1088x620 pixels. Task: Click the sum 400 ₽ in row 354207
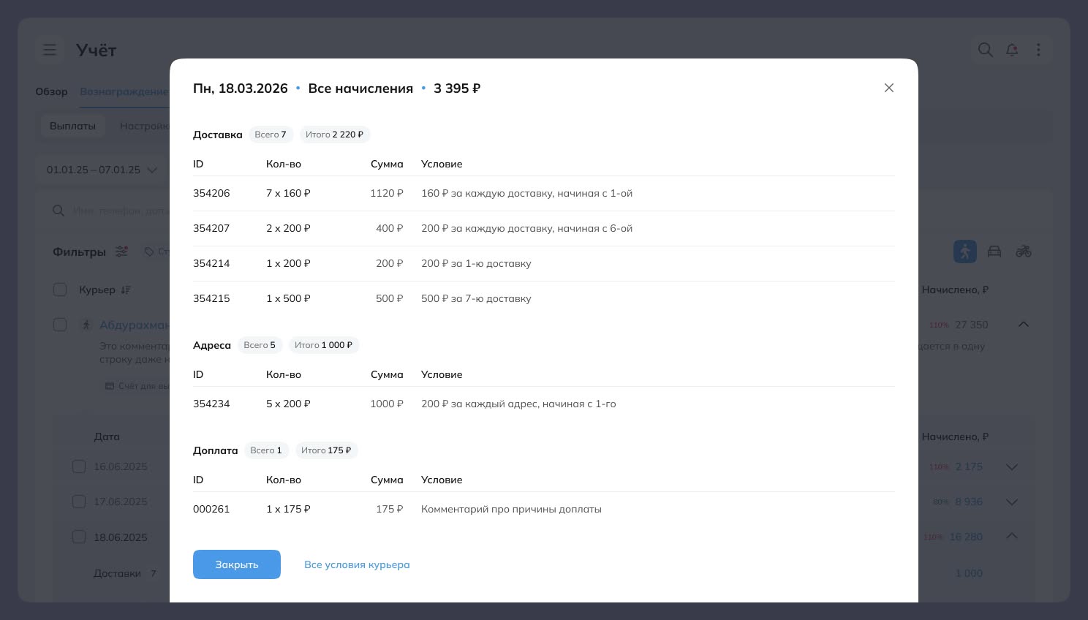tap(390, 228)
